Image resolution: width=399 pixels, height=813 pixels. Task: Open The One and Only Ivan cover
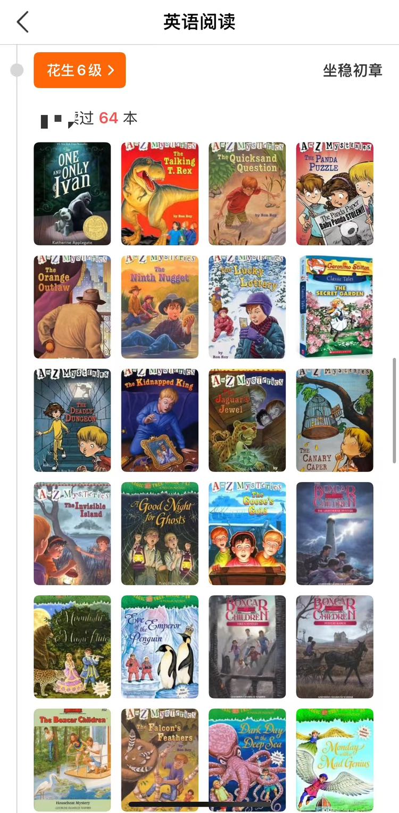coord(72,194)
